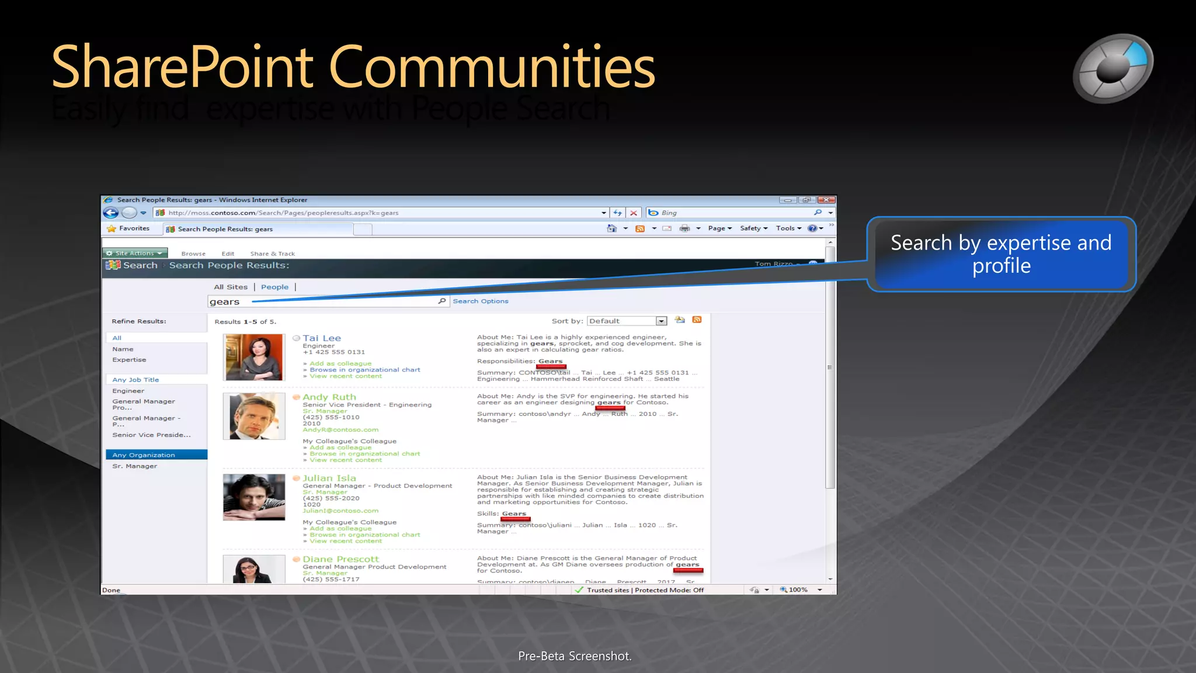
Task: Open the Tools dropdown menu
Action: point(788,228)
